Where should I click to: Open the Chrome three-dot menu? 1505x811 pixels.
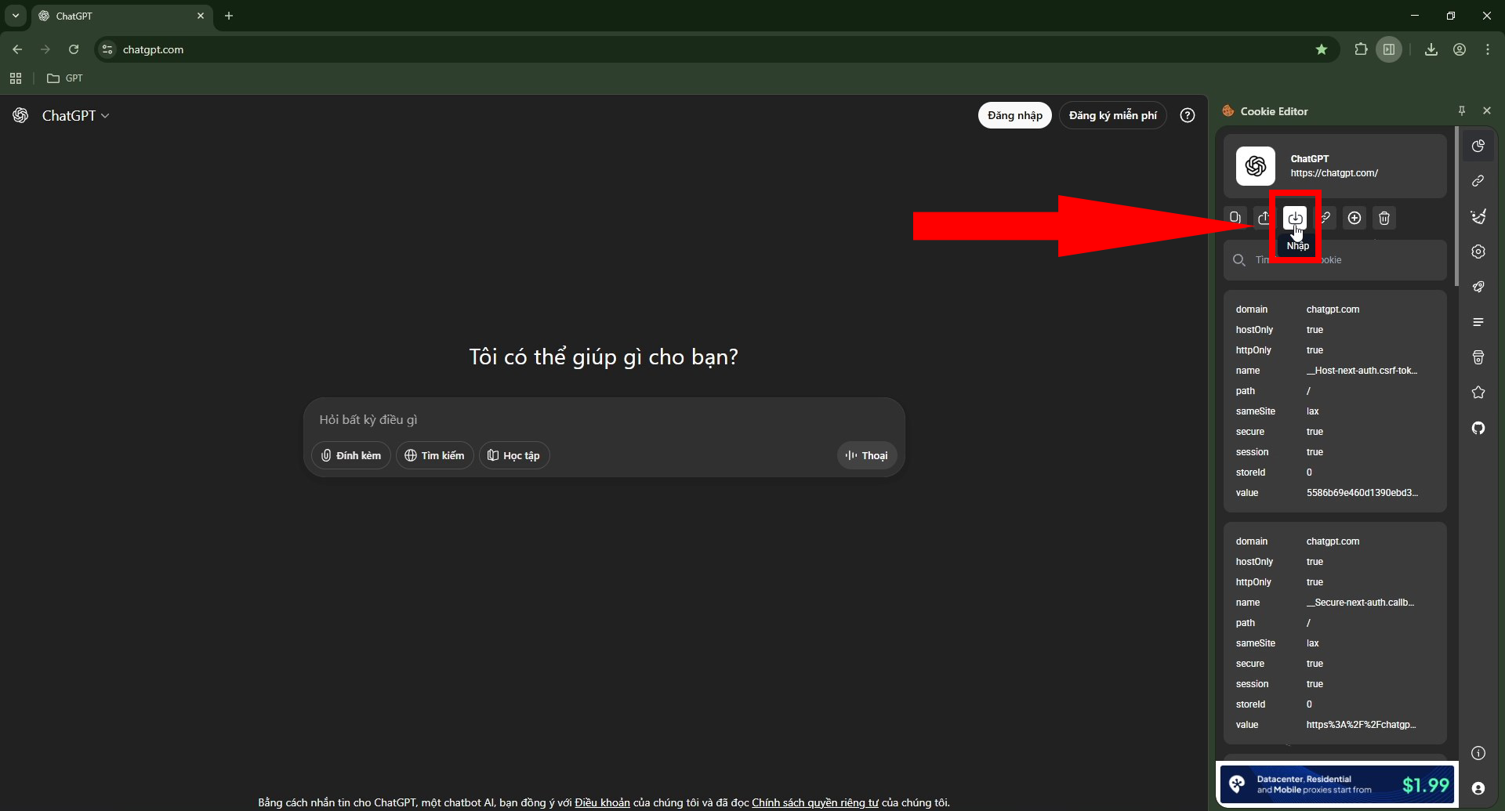(1488, 49)
